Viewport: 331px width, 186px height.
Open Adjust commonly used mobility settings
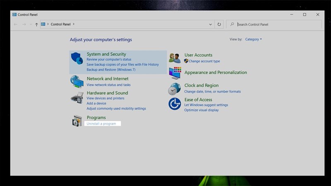pos(116,108)
